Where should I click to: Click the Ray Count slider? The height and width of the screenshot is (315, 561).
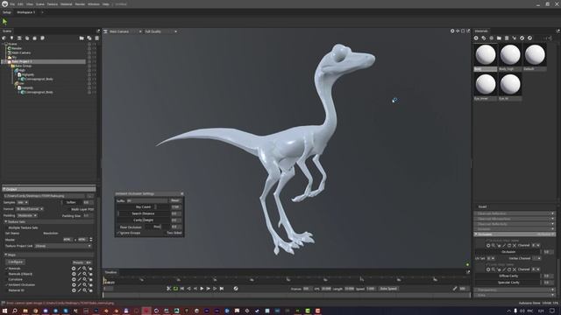pyautogui.click(x=143, y=207)
